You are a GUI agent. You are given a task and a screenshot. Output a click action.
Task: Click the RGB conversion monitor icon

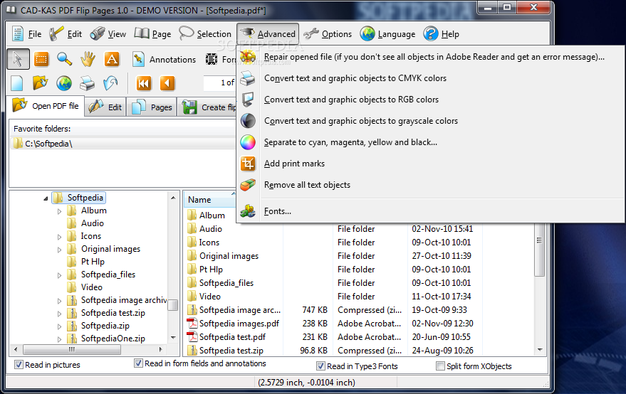[248, 100]
